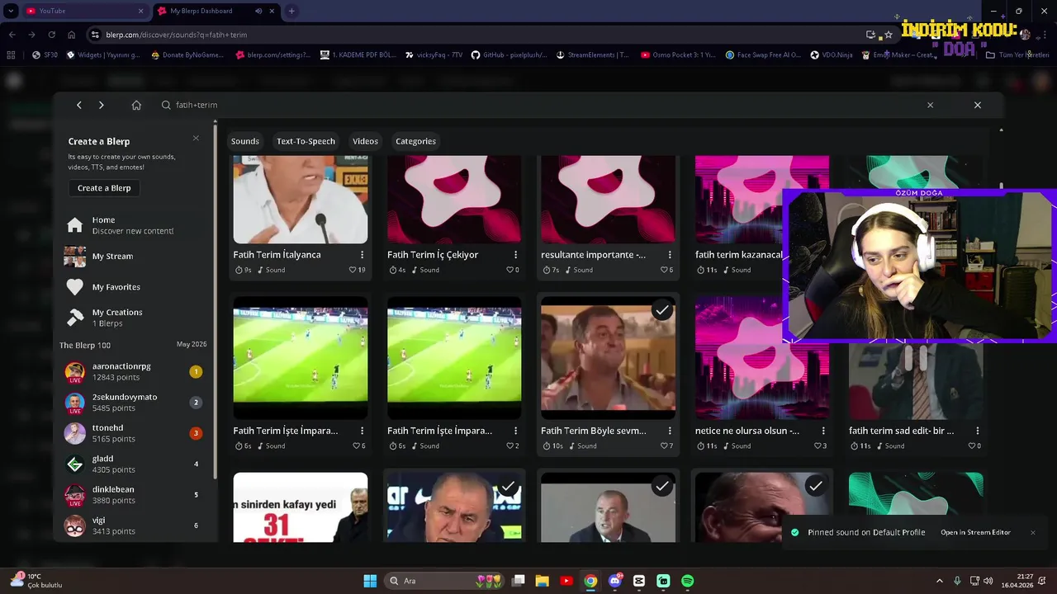Screen dimensions: 1057x594
Task: Select the Videos filter tab
Action: pos(365,141)
